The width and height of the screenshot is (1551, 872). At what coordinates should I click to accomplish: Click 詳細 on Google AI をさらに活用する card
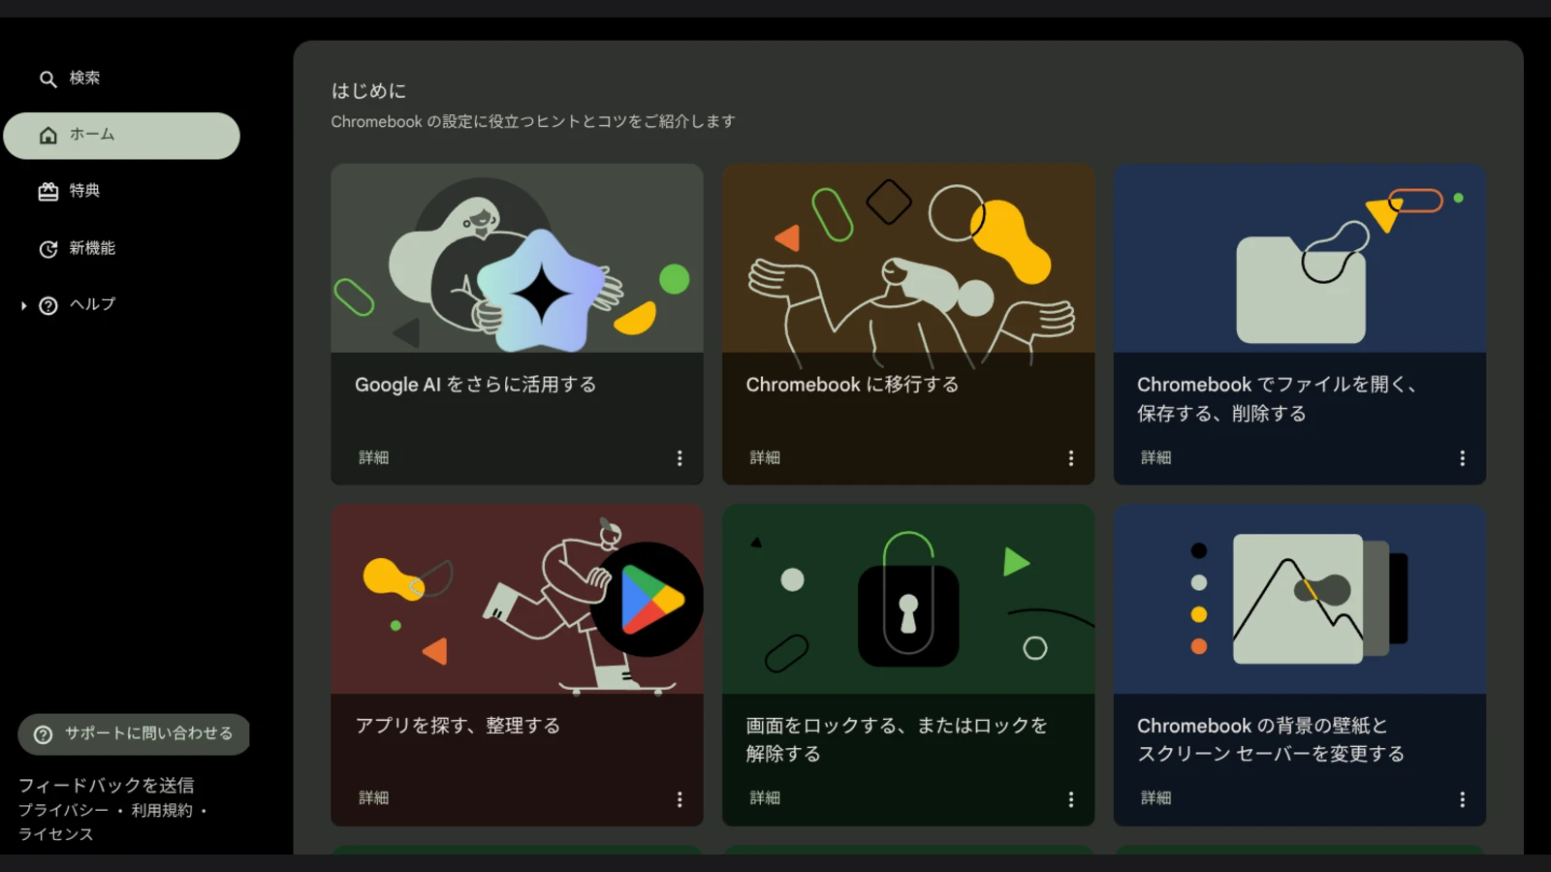pyautogui.click(x=373, y=457)
